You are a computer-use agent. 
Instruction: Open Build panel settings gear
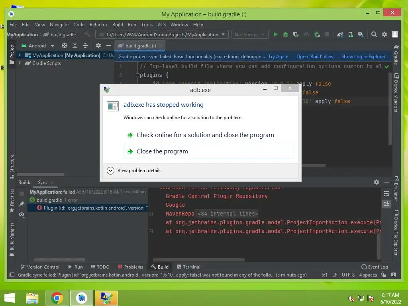(x=377, y=182)
